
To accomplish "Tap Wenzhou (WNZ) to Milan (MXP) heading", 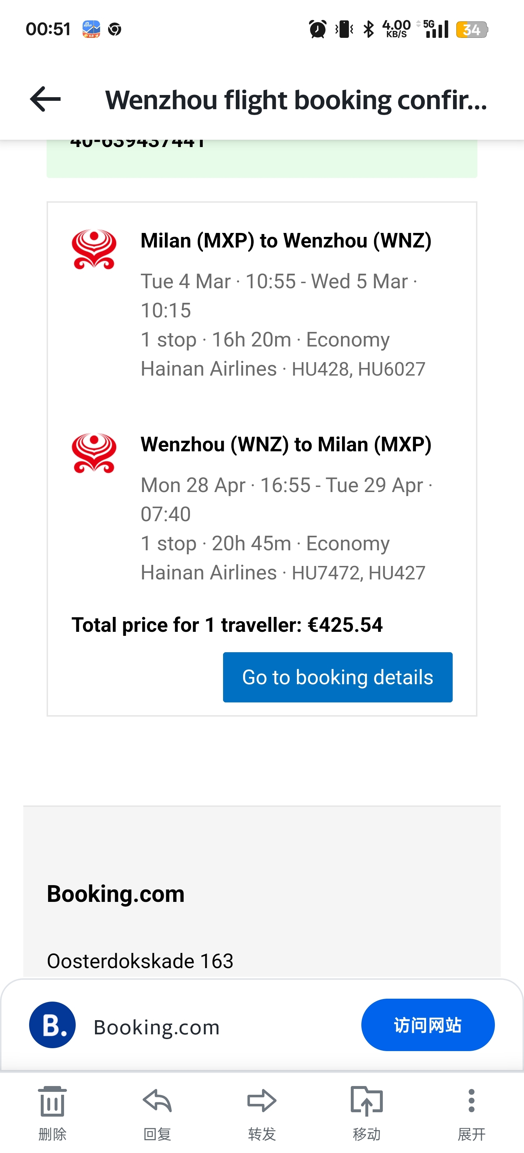I will coord(286,444).
